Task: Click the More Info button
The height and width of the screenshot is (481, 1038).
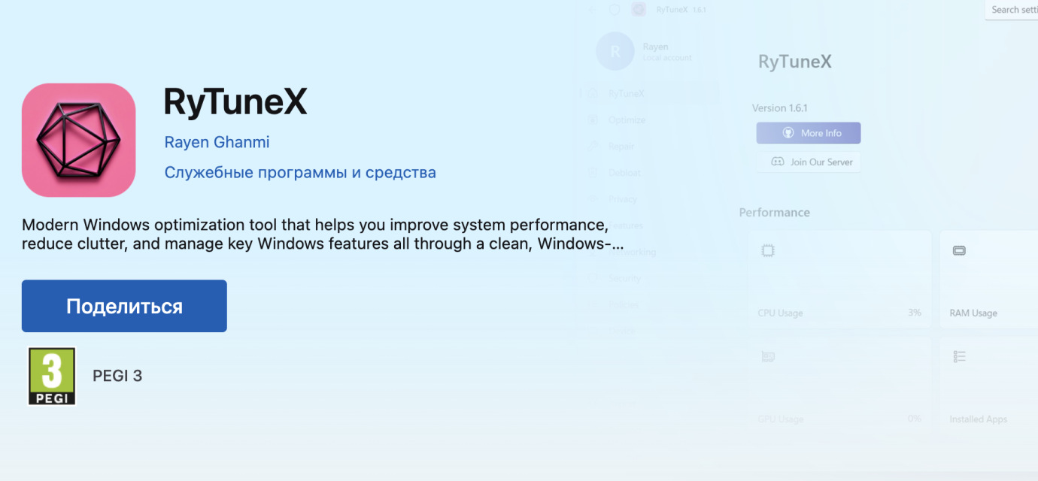Action: click(809, 133)
